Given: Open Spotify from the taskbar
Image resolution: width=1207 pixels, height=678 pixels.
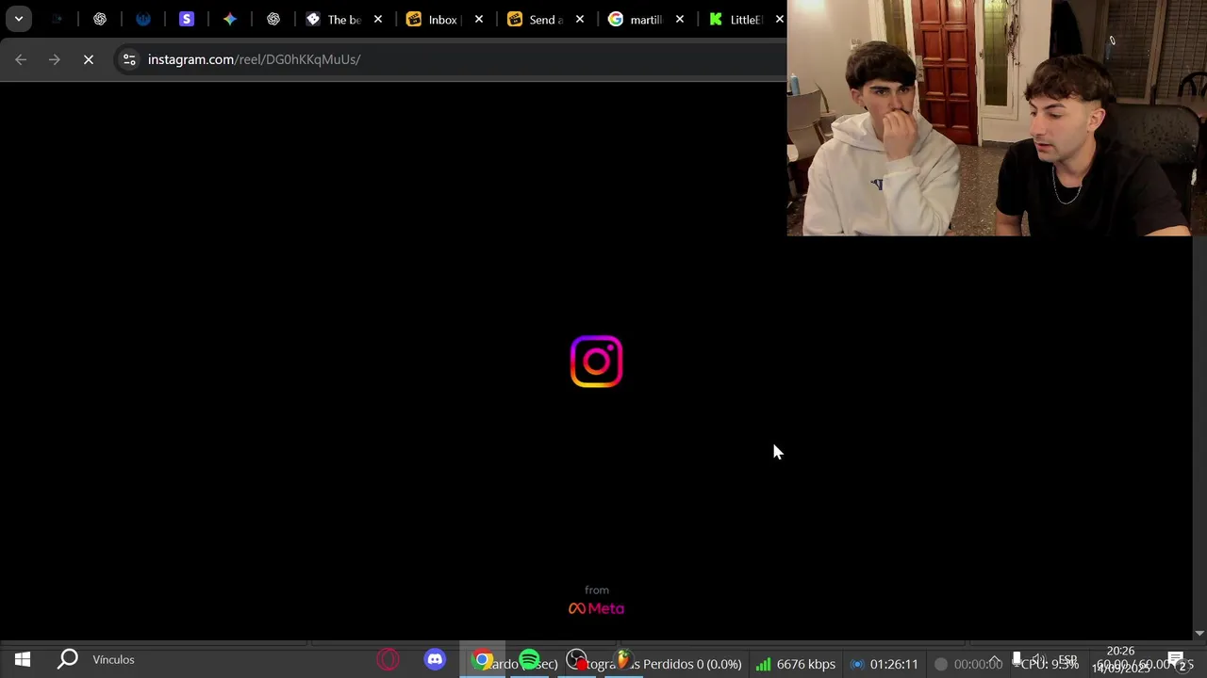Looking at the screenshot, I should tap(529, 659).
